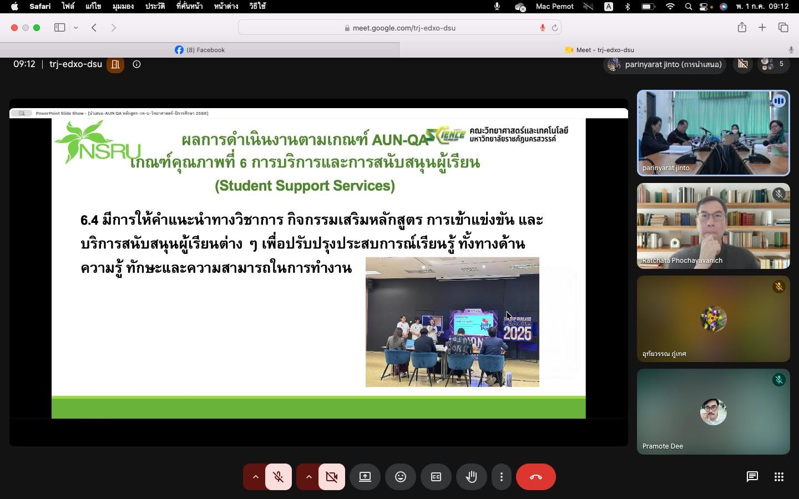Select อุทัยวรรณ ภู่เทศ participant tile
The height and width of the screenshot is (499, 799).
[x=714, y=319]
